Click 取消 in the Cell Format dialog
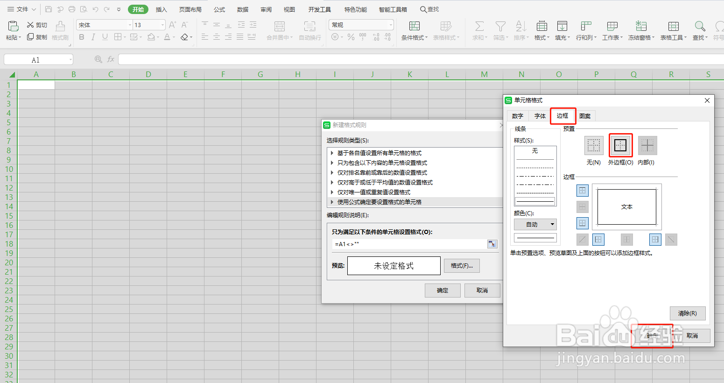Image resolution: width=724 pixels, height=383 pixels. [x=692, y=336]
